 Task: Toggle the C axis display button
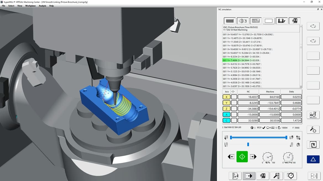[226, 120]
